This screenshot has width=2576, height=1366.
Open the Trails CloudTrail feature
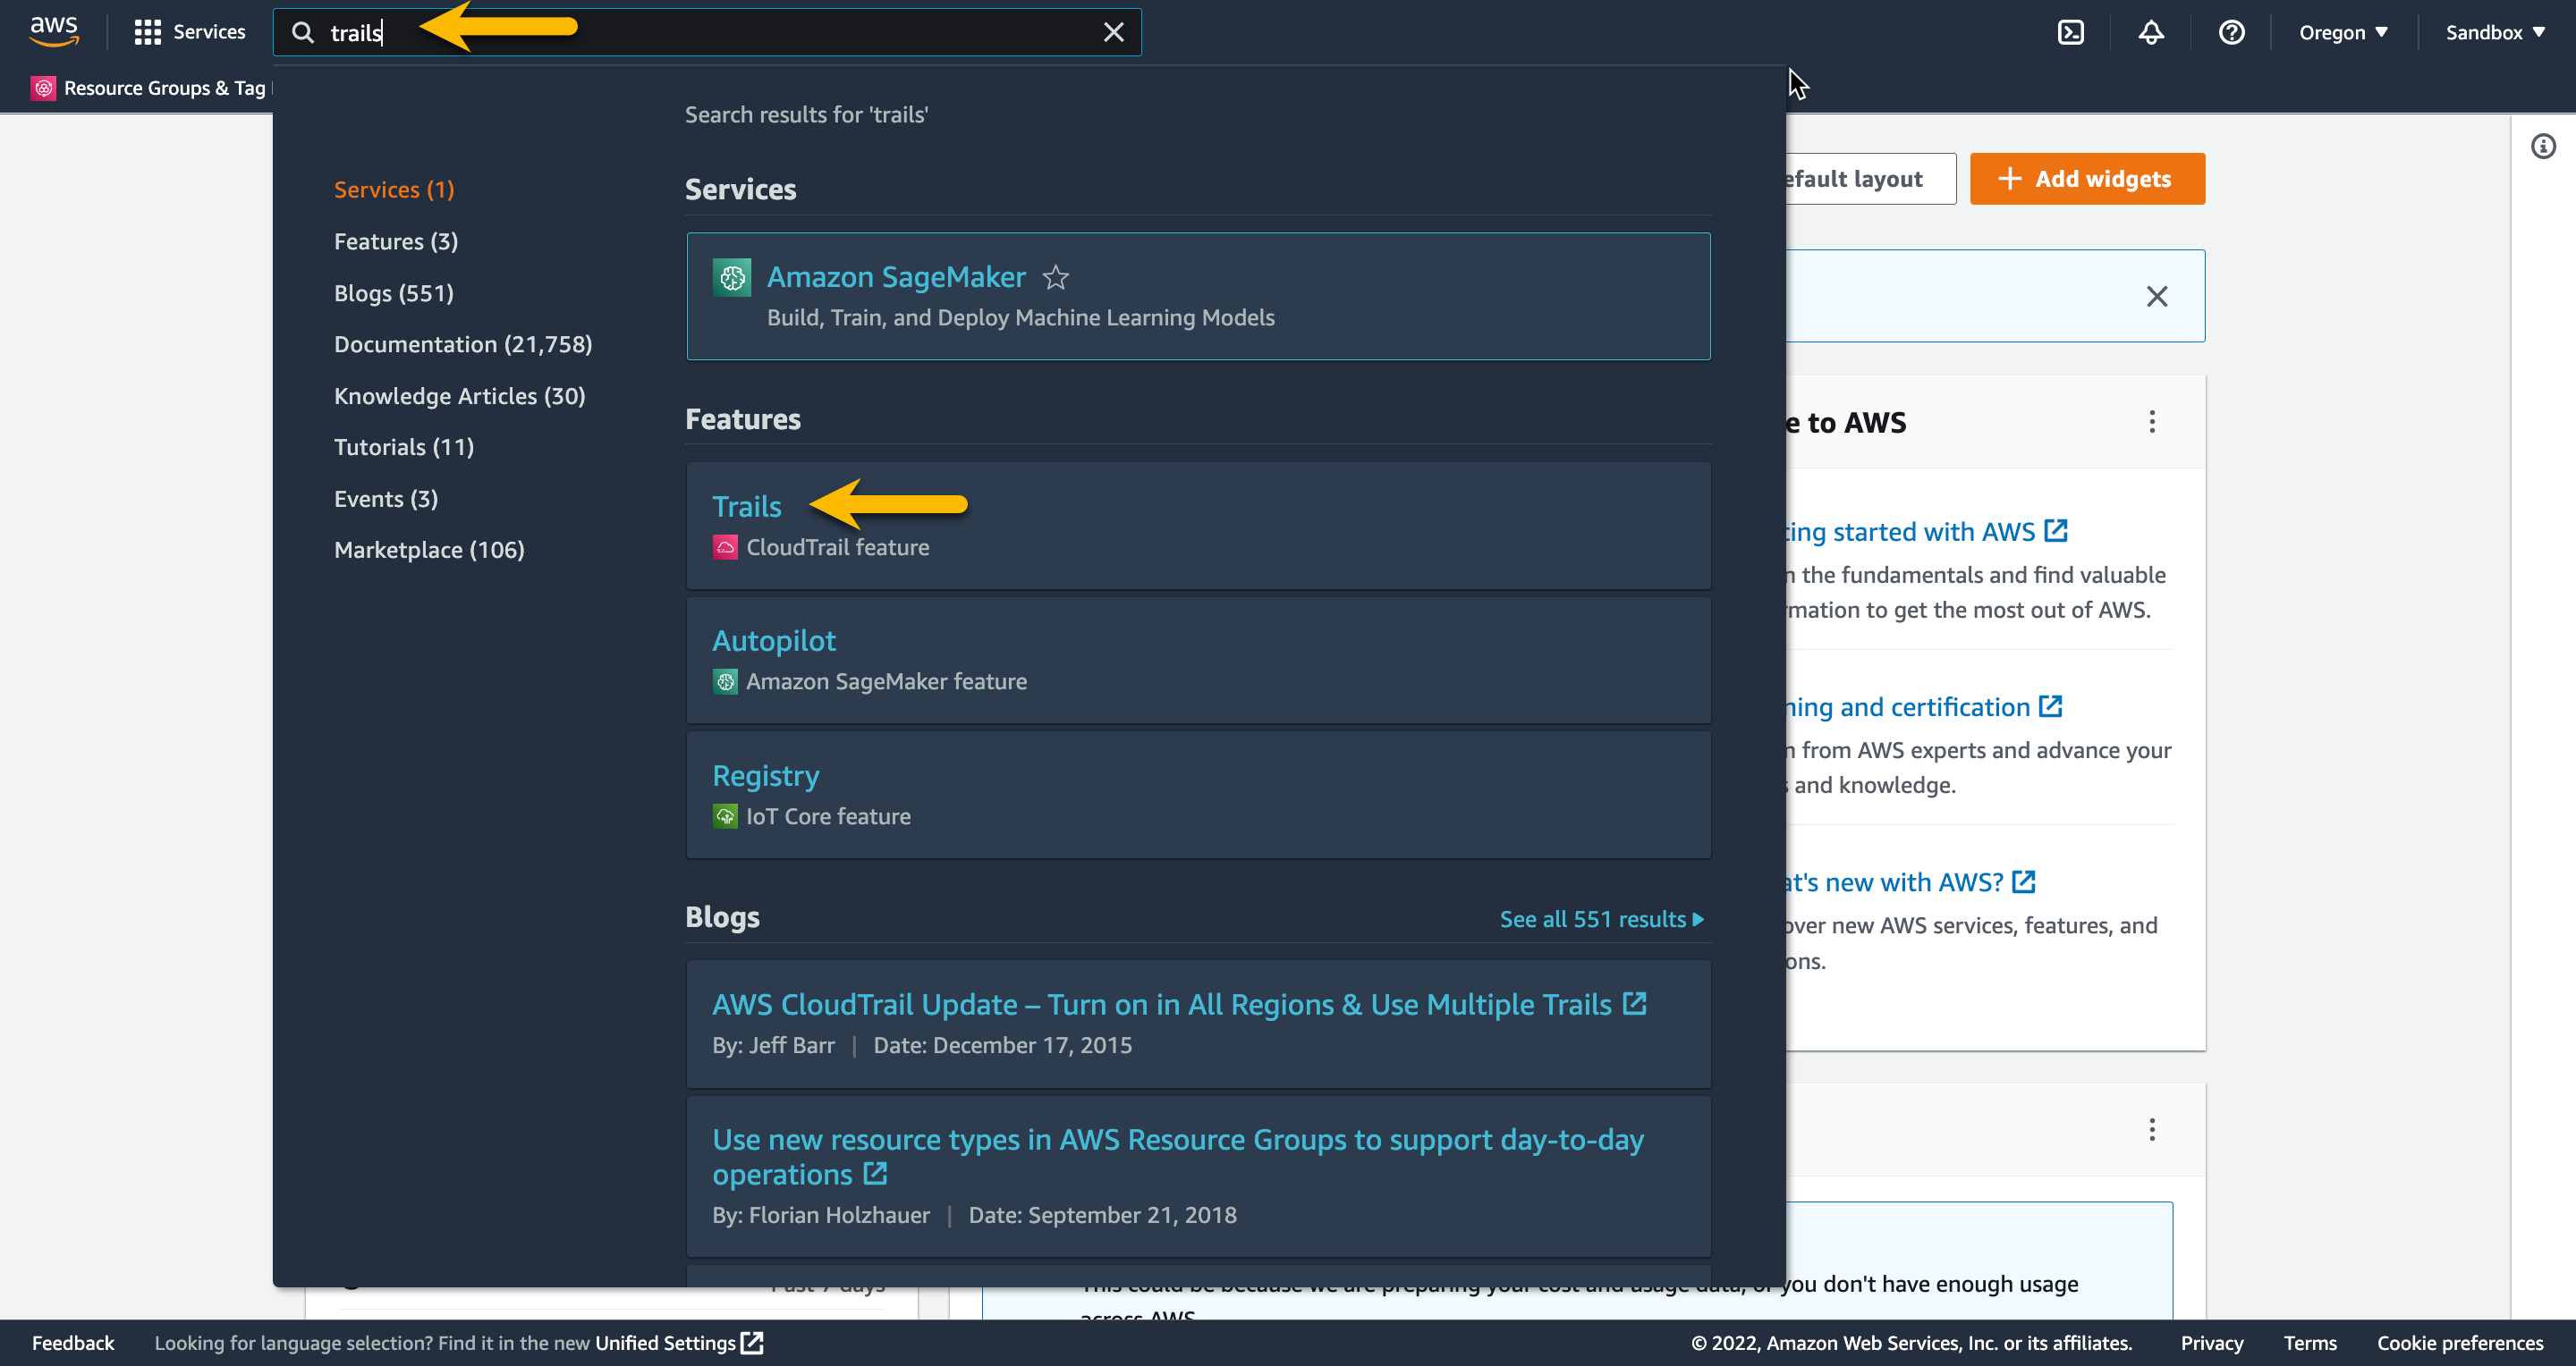[746, 507]
